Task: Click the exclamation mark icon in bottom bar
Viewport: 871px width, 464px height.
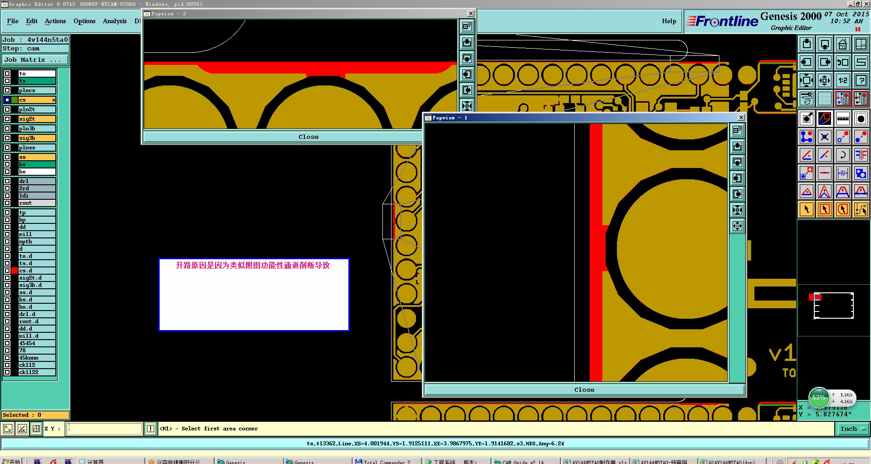Action: (x=151, y=429)
